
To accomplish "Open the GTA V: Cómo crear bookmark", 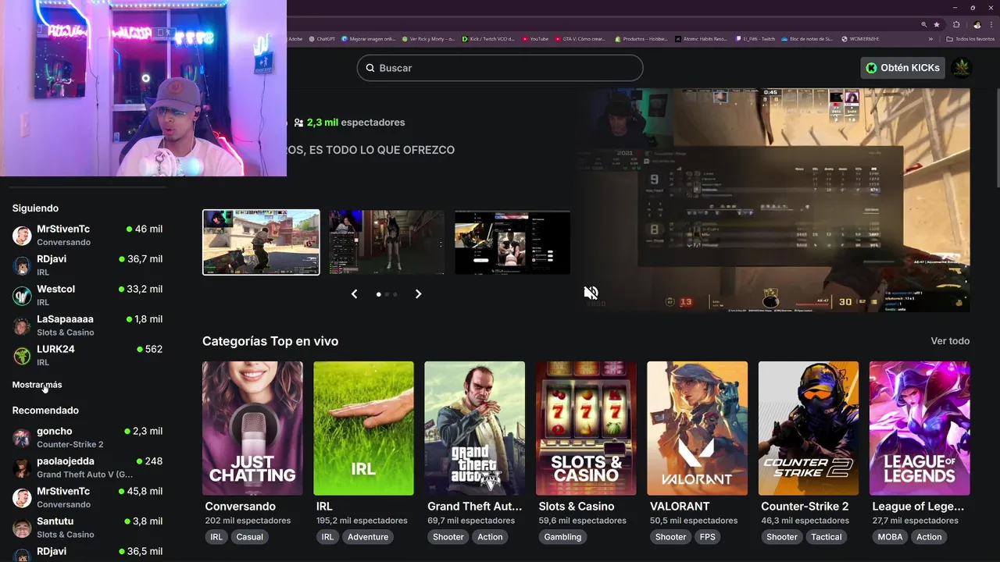I will pos(580,39).
